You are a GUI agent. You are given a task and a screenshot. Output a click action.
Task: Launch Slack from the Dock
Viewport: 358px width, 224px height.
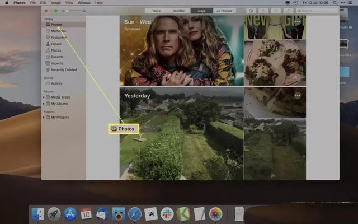tap(167, 213)
